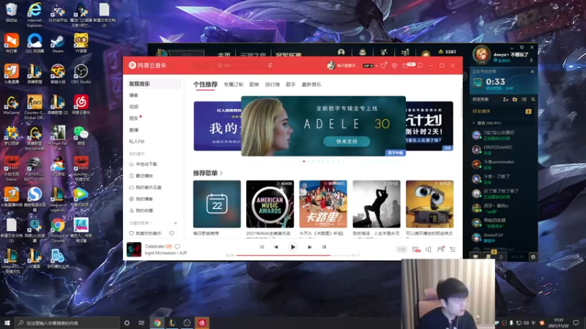This screenshot has height=329, width=586.
Task: Click the add friend icon in League client
Action: 505,99
